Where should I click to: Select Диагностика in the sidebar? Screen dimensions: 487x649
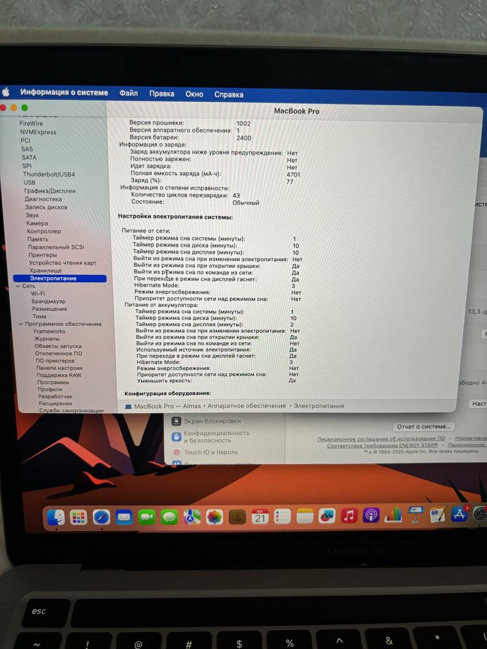pyautogui.click(x=43, y=199)
